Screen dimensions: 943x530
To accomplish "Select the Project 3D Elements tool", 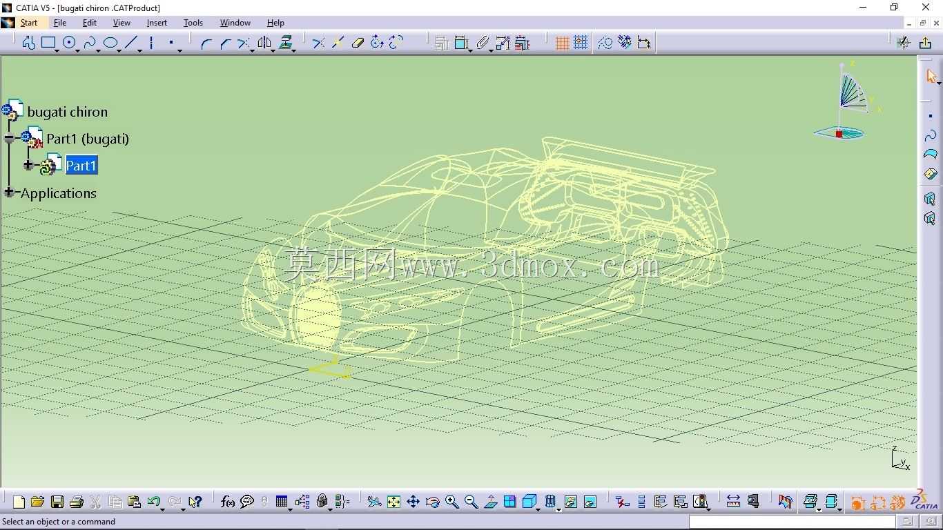I will coord(286,43).
